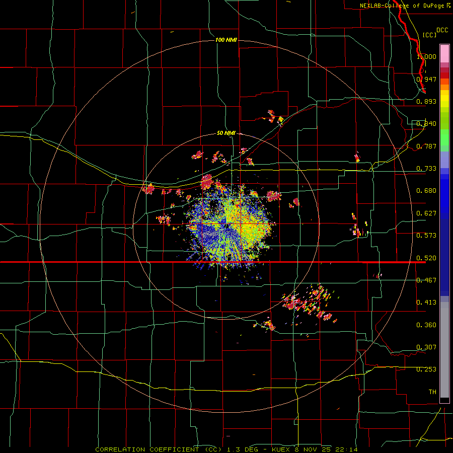Click the 0.947 legend value

click(x=426, y=79)
